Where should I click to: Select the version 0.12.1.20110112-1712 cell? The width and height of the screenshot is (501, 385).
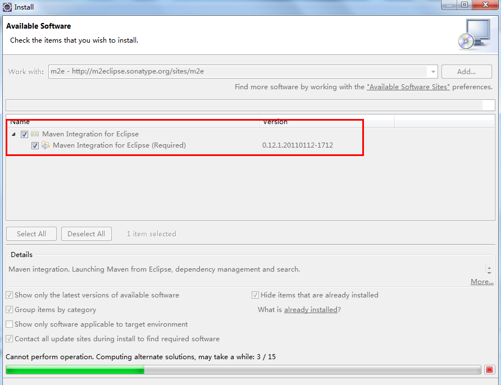298,145
